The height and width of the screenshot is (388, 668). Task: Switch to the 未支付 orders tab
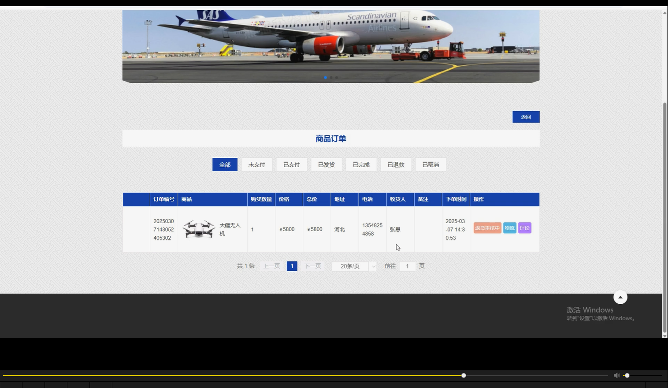(256, 164)
